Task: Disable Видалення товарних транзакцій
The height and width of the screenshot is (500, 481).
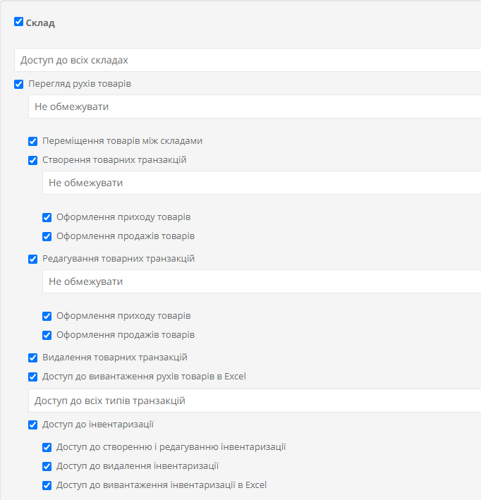Action: (x=32, y=358)
